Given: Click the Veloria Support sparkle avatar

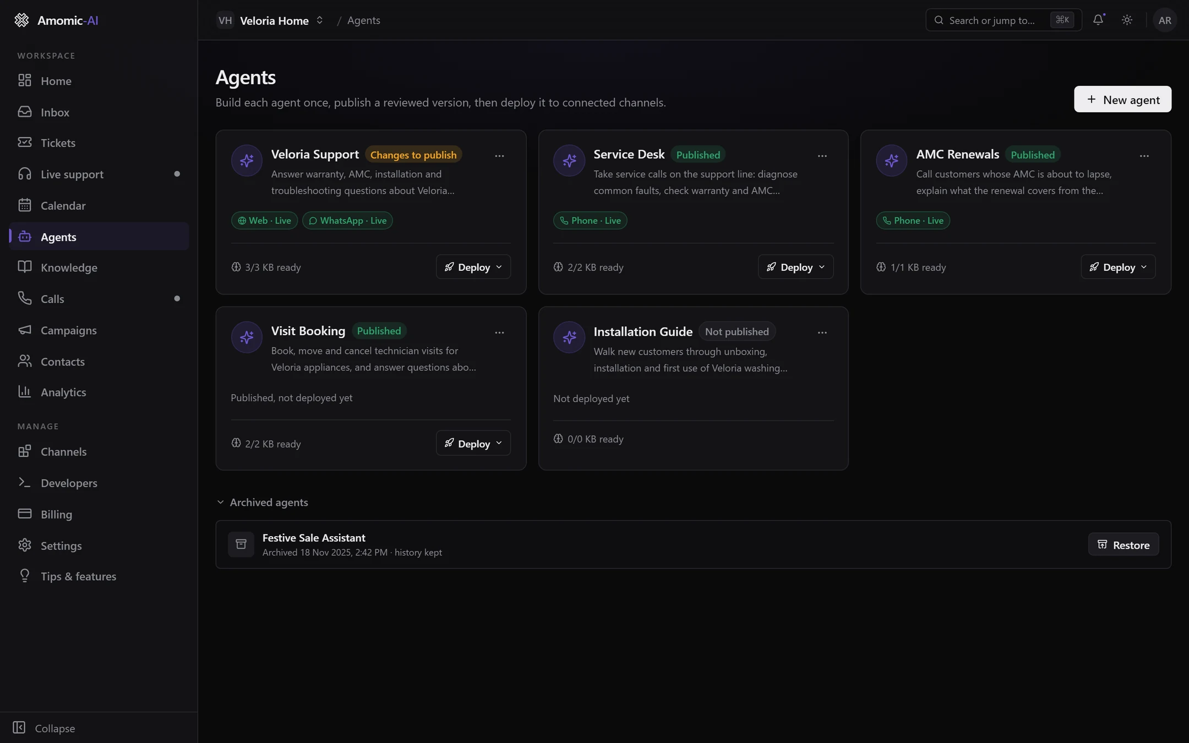Looking at the screenshot, I should 247,160.
